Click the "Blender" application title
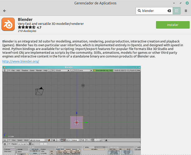This screenshot has width=191, height=155. click(x=25, y=20)
